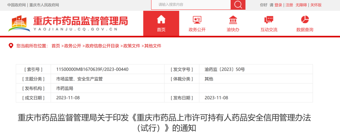
Task: Click the 登录 link
Action: pyautogui.click(x=278, y=5)
